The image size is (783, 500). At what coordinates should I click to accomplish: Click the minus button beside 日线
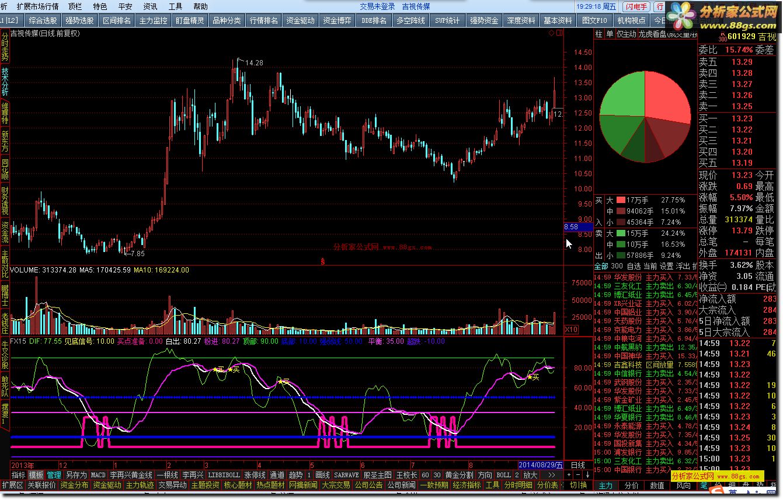[x=578, y=475]
